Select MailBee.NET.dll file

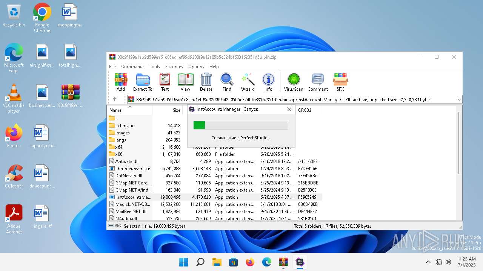(215, 211)
